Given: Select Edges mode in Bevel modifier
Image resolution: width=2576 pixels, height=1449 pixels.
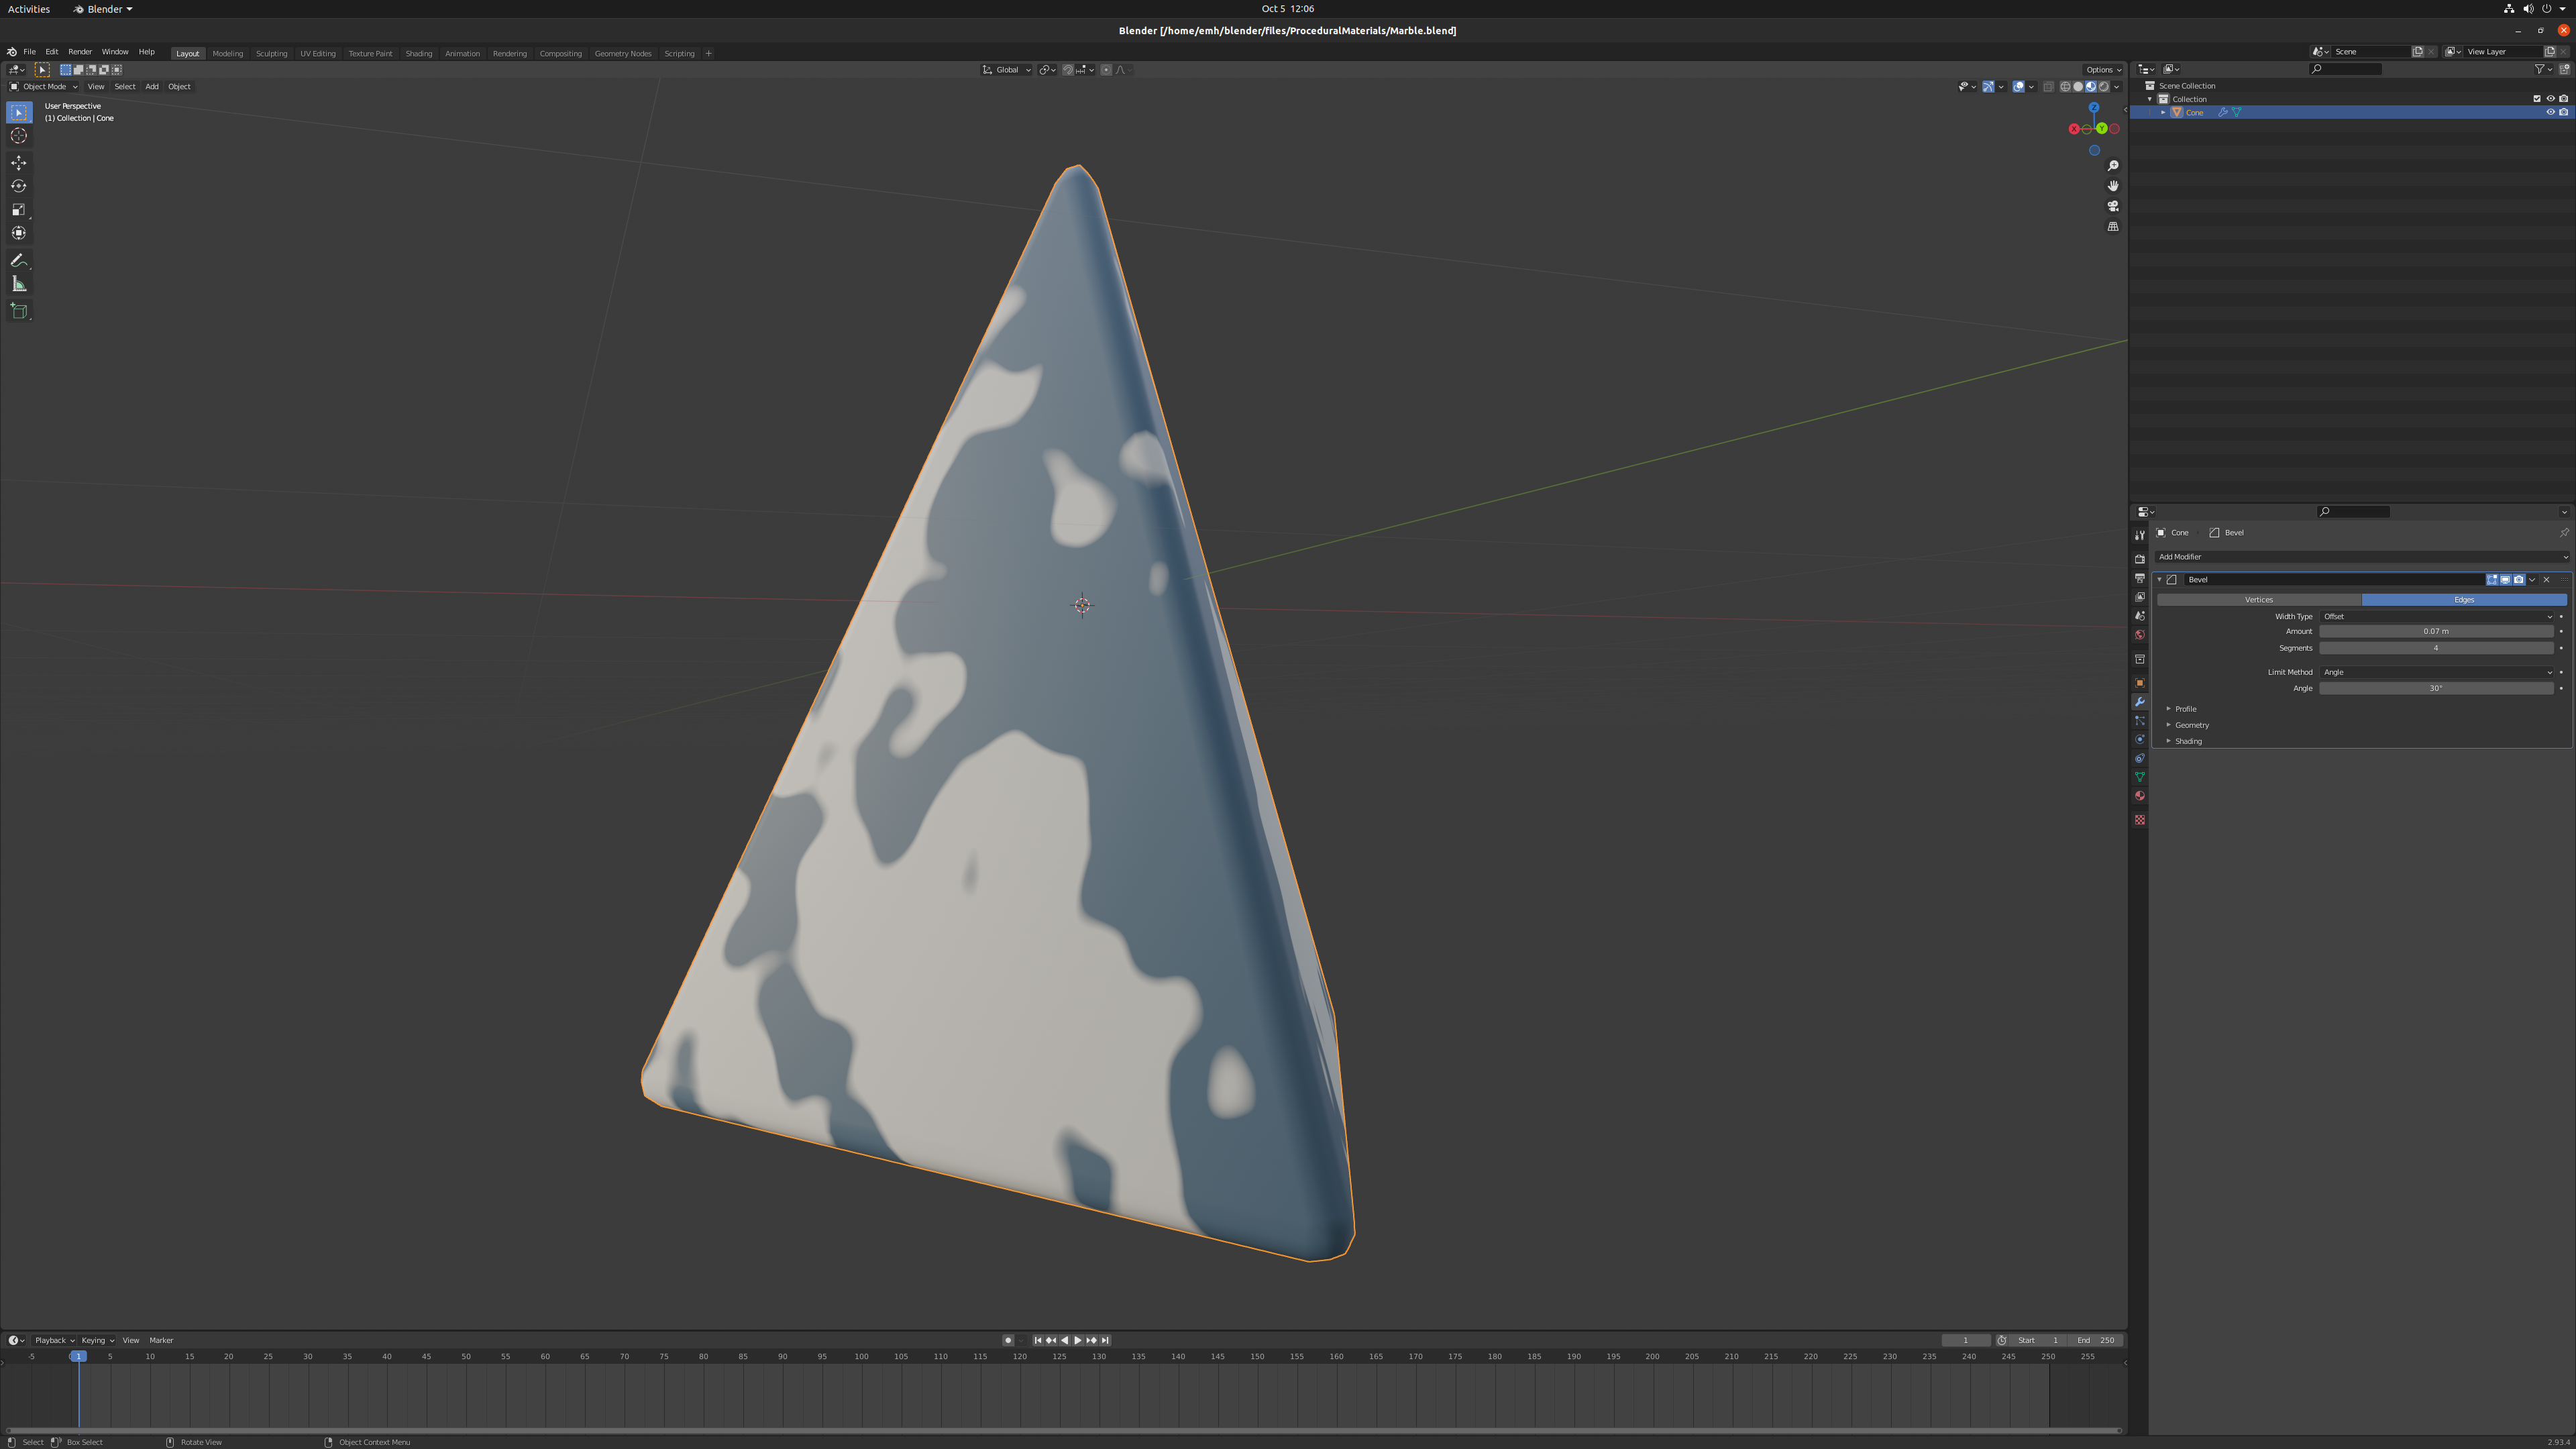Looking at the screenshot, I should click(2464, 600).
